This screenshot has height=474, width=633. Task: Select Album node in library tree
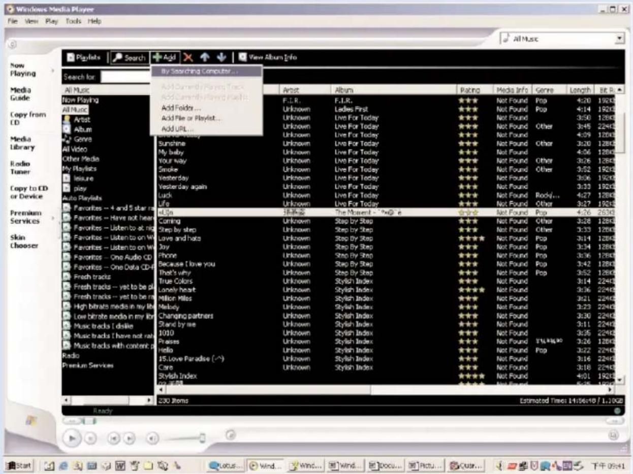pyautogui.click(x=82, y=129)
